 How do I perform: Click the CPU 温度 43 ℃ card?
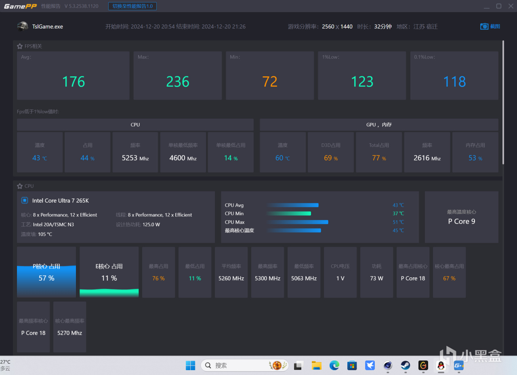click(40, 152)
